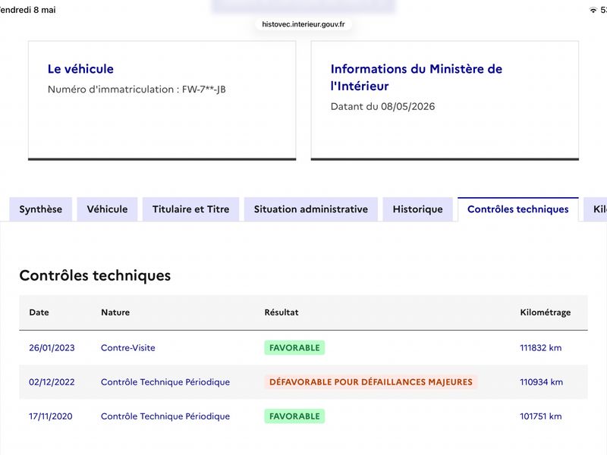
Task: Click the Nature column header
Action: click(x=115, y=312)
